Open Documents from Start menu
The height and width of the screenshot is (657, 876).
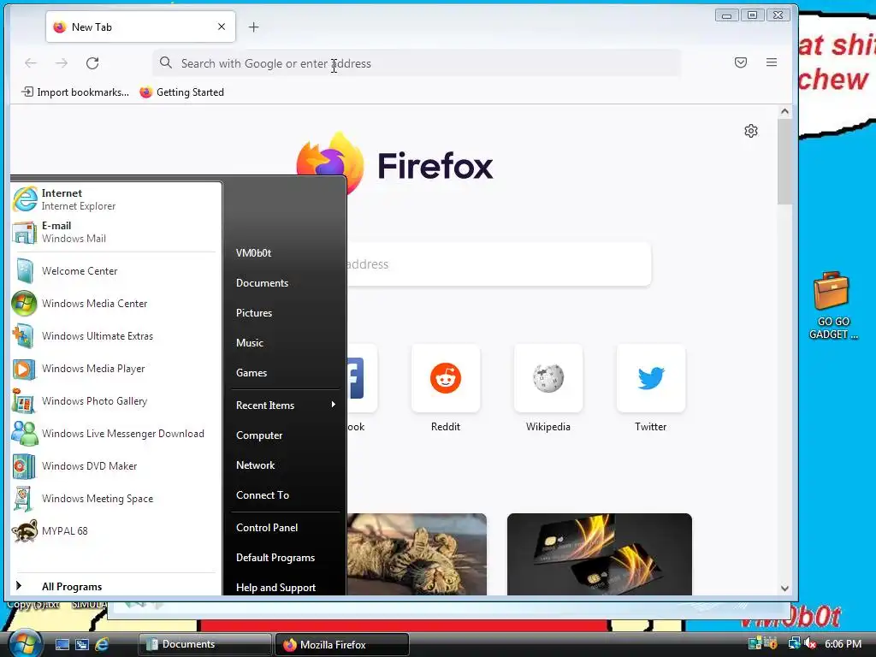coord(285,282)
